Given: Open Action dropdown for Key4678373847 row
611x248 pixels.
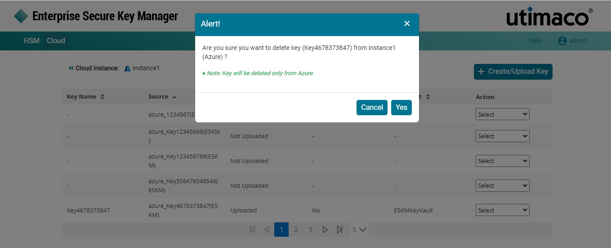Looking at the screenshot, I should [502, 210].
